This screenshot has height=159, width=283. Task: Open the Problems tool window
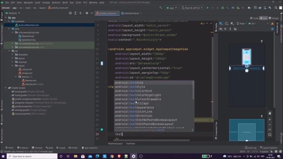(x=23, y=148)
